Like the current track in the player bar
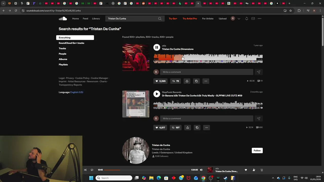Screen dimensions: 324x182 click(246, 170)
